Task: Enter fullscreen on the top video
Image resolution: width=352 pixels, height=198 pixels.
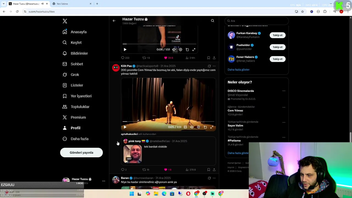Action: pos(194,50)
